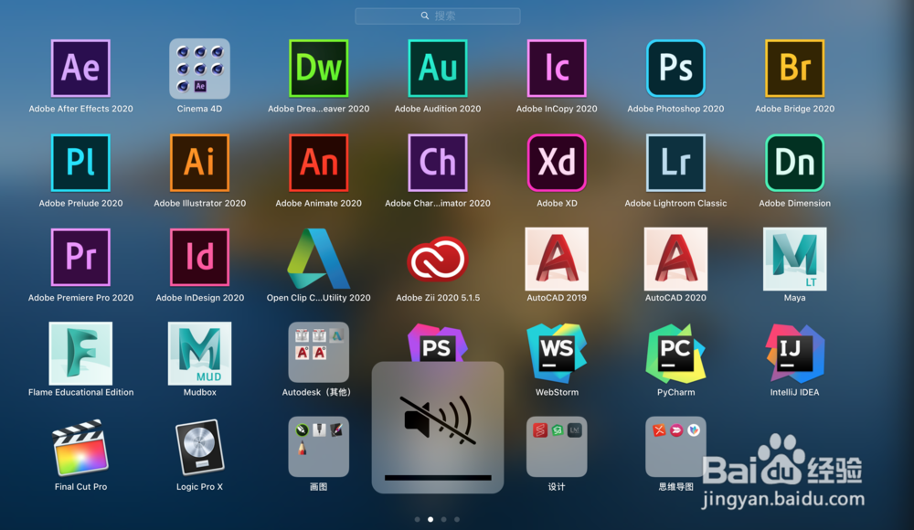The image size is (914, 530).
Task: Open the Cinema 4D folder
Action: point(199,69)
